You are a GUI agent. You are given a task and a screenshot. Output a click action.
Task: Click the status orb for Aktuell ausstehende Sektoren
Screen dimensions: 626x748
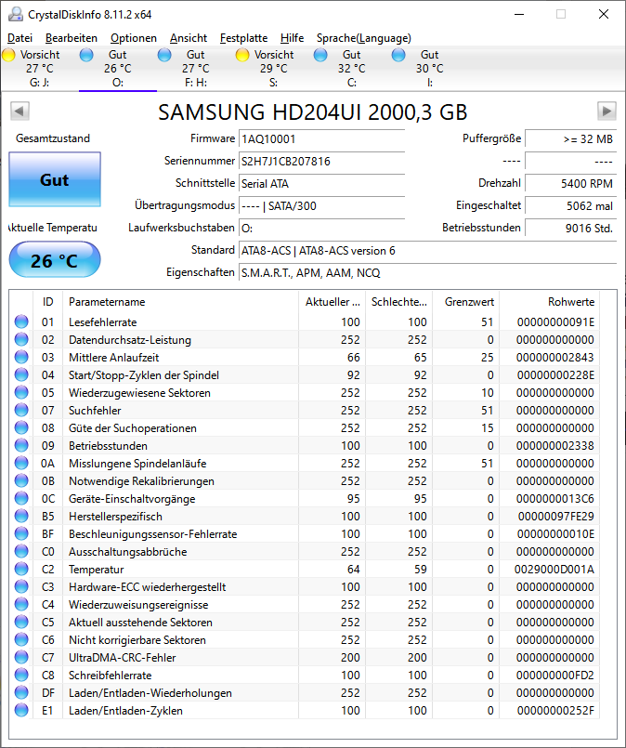coord(21,622)
